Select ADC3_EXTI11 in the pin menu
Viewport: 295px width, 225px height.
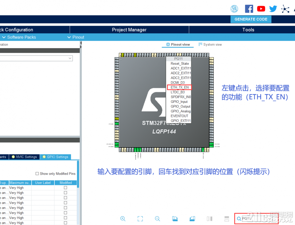tap(178, 78)
